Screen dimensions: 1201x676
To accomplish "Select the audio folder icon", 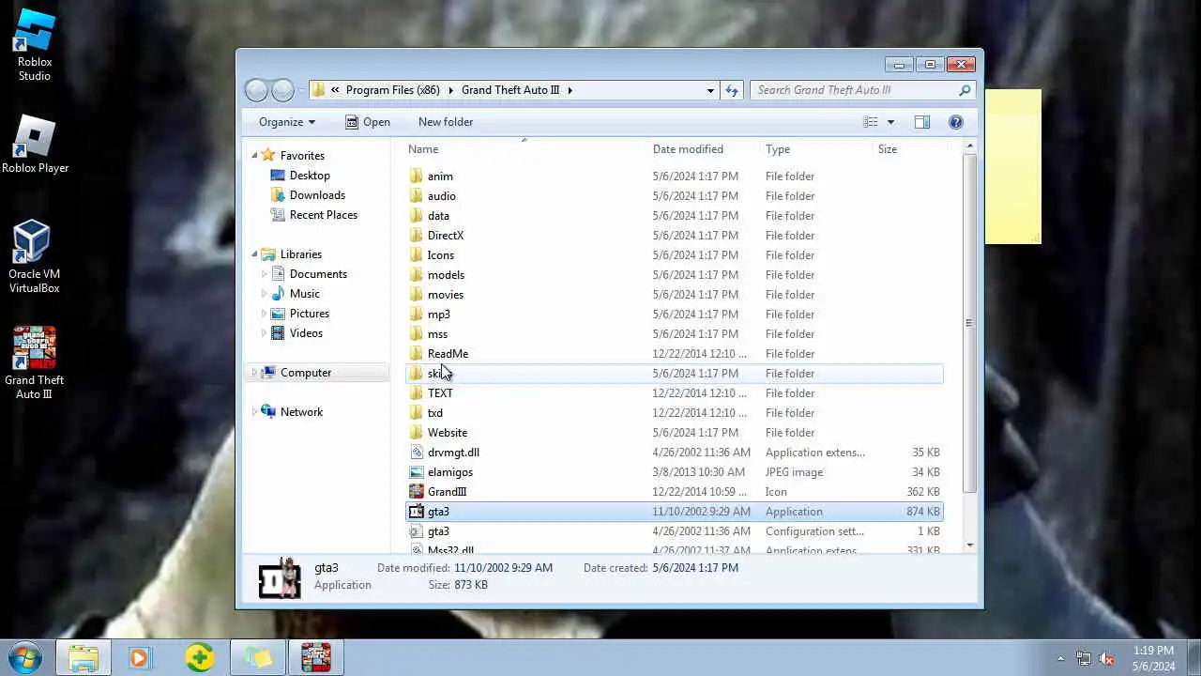I will coord(417,196).
